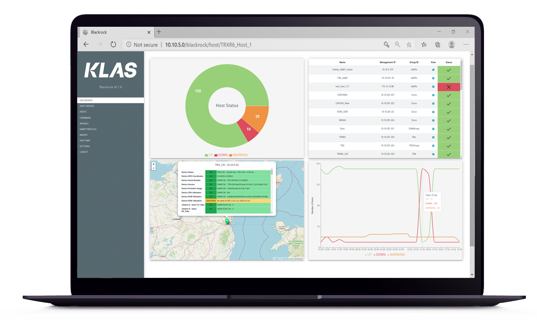Image resolution: width=537 pixels, height=334 pixels.
Task: Click the view icon for Cathal_4GAP_Latest
Action: click(x=433, y=70)
